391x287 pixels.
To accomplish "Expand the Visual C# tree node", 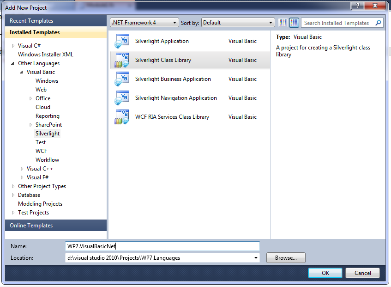I will coord(13,46).
